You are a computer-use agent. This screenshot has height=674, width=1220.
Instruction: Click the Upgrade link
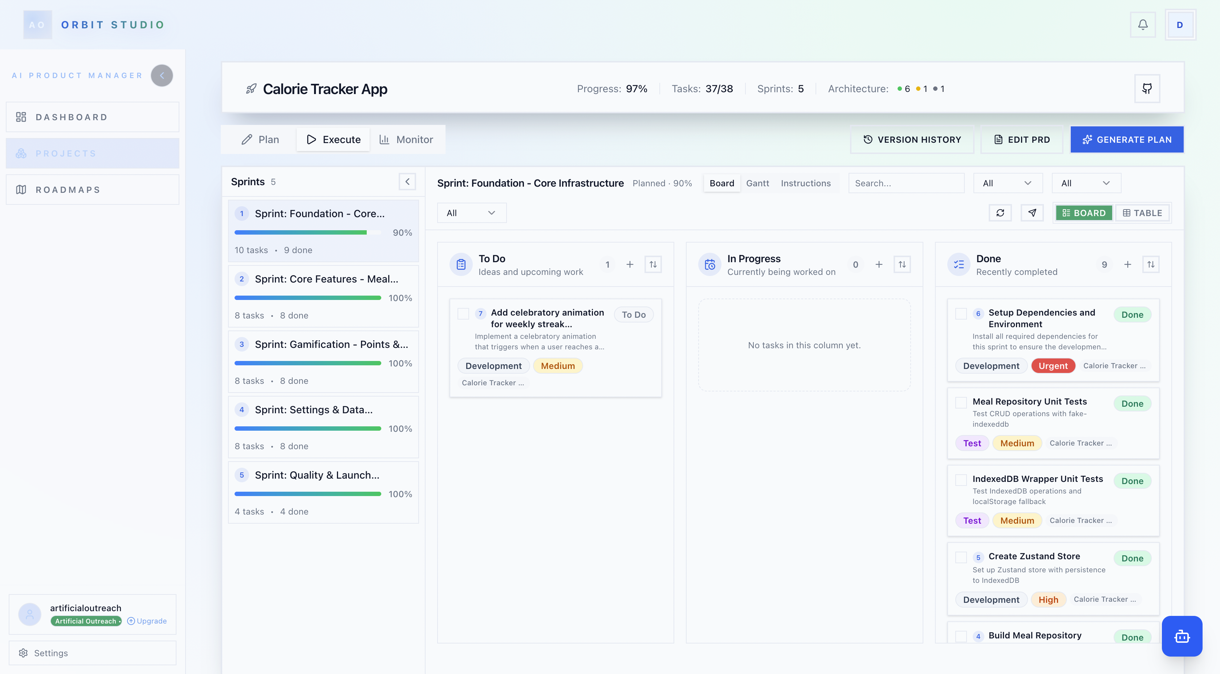(x=147, y=621)
